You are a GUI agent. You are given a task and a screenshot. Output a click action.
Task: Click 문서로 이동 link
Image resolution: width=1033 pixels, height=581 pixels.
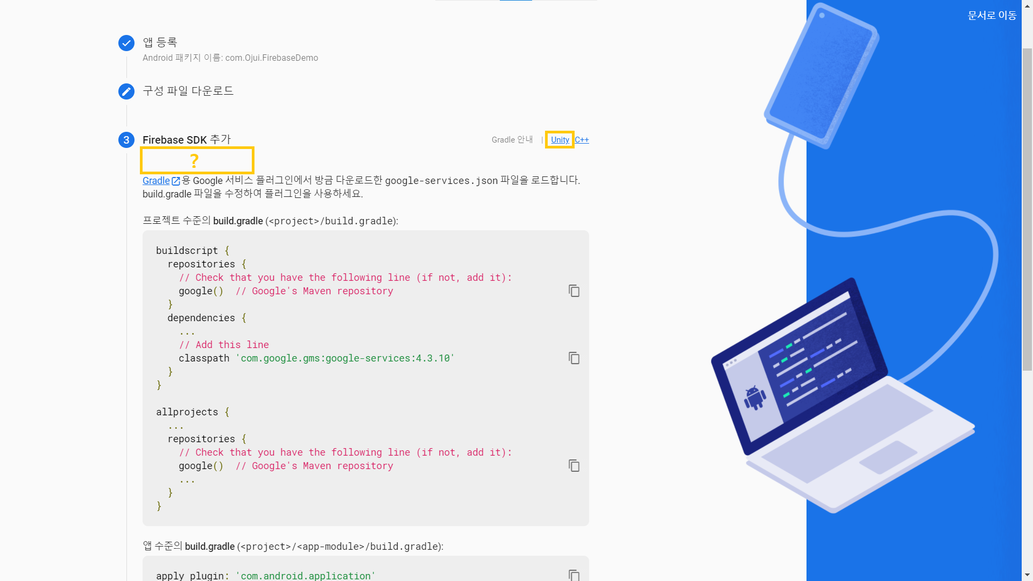(x=992, y=16)
